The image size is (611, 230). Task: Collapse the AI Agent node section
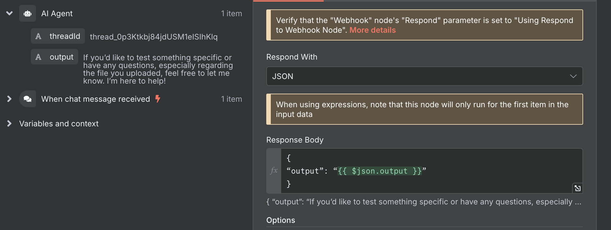[x=9, y=14]
